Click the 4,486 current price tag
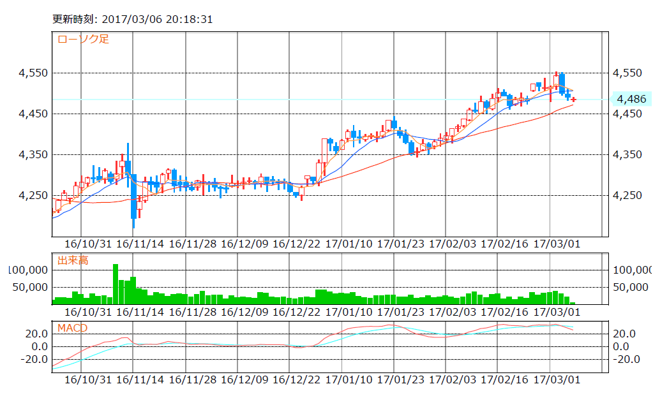Image resolution: width=653 pixels, height=398 pixels. (631, 99)
